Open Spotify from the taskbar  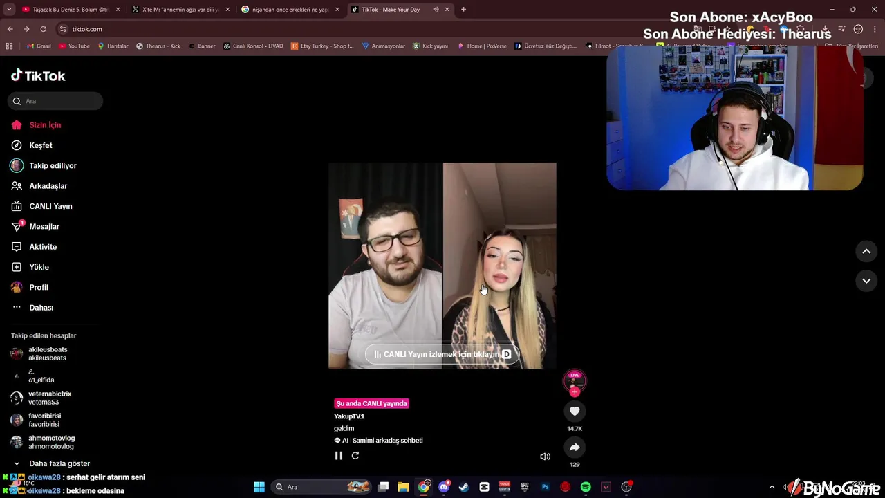coord(586,487)
